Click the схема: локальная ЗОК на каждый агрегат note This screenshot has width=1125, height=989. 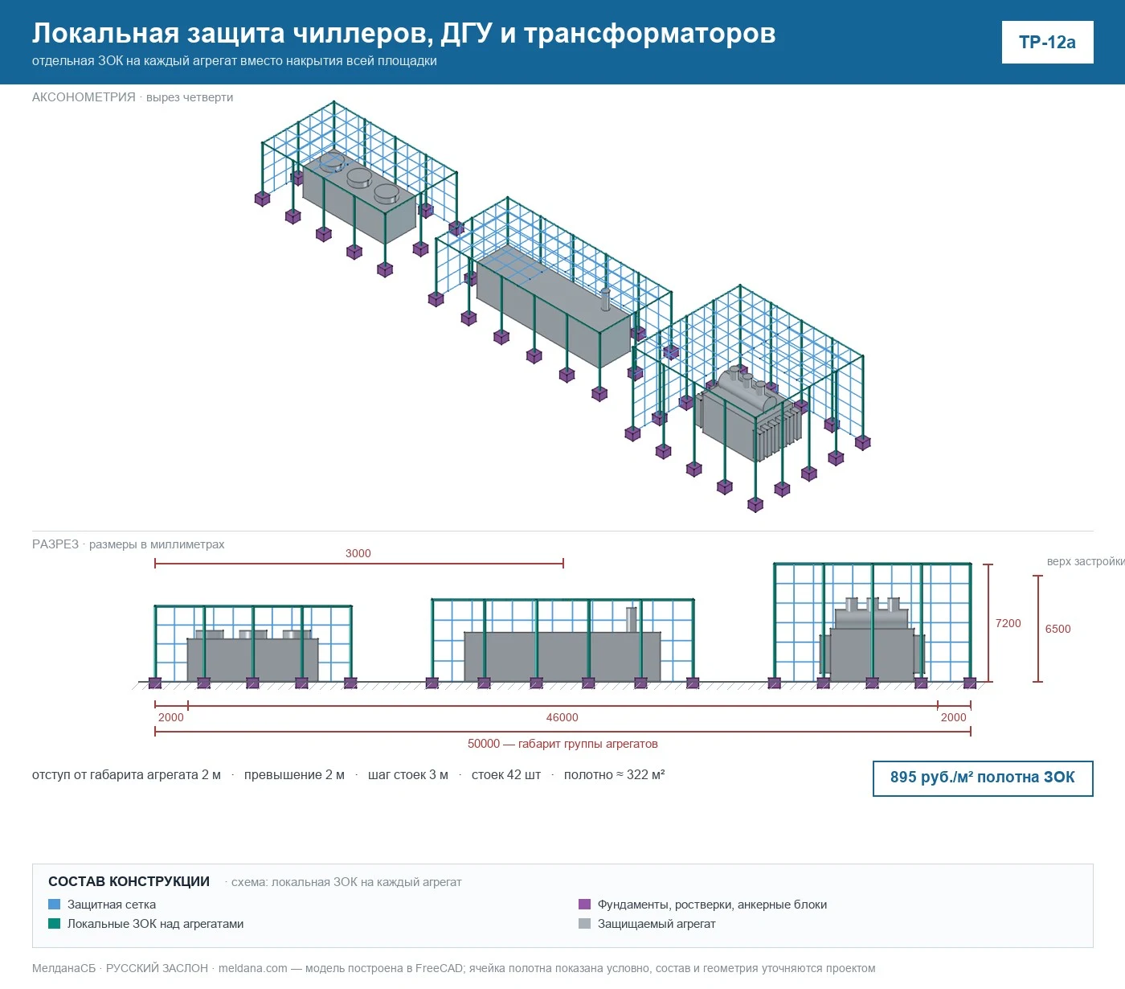click(x=346, y=882)
